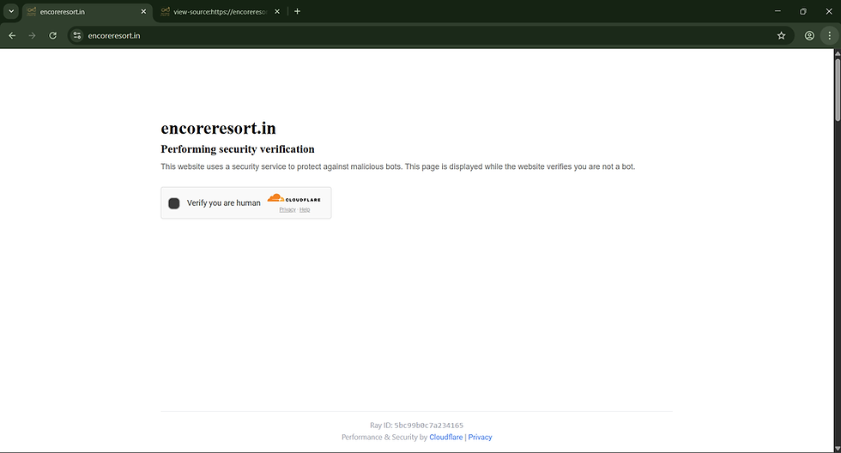Click the address bar URL field
Screen dimensions: 841x453
tap(429, 35)
